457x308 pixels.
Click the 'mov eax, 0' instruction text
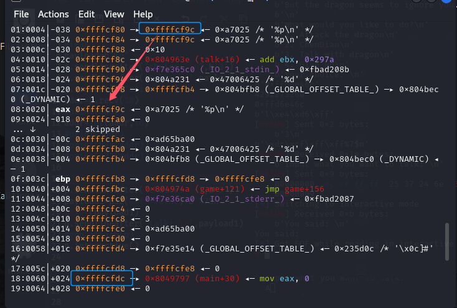click(288, 279)
